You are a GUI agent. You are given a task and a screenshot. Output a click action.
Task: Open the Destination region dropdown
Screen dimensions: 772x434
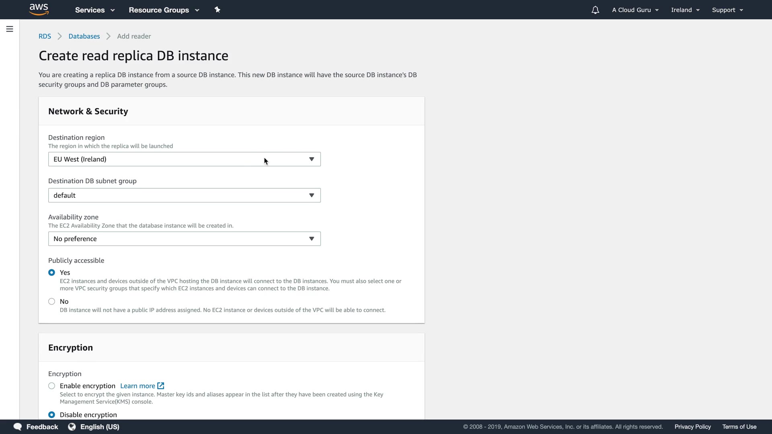tap(184, 159)
